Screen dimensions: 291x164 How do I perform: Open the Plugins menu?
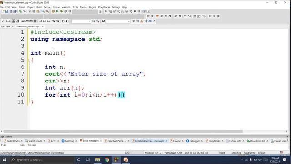[92, 7]
